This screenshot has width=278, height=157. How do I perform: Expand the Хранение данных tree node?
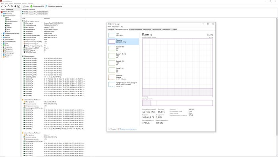(x=2, y=41)
